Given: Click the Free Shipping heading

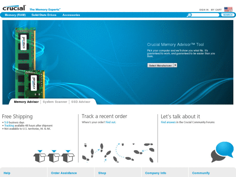Looking at the screenshot, I should pos(17,117).
